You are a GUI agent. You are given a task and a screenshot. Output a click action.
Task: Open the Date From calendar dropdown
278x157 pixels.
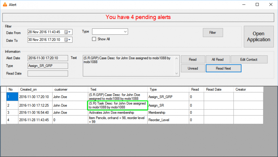tap(67, 32)
